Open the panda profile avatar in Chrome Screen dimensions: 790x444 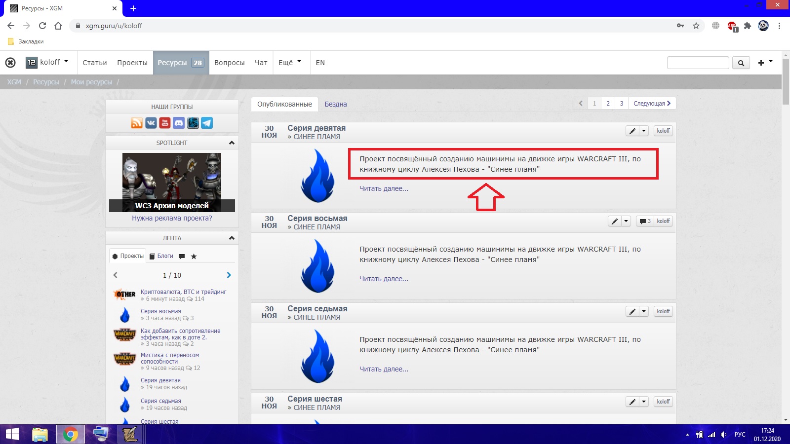point(763,26)
